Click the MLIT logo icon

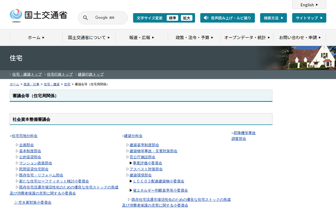pos(16,15)
